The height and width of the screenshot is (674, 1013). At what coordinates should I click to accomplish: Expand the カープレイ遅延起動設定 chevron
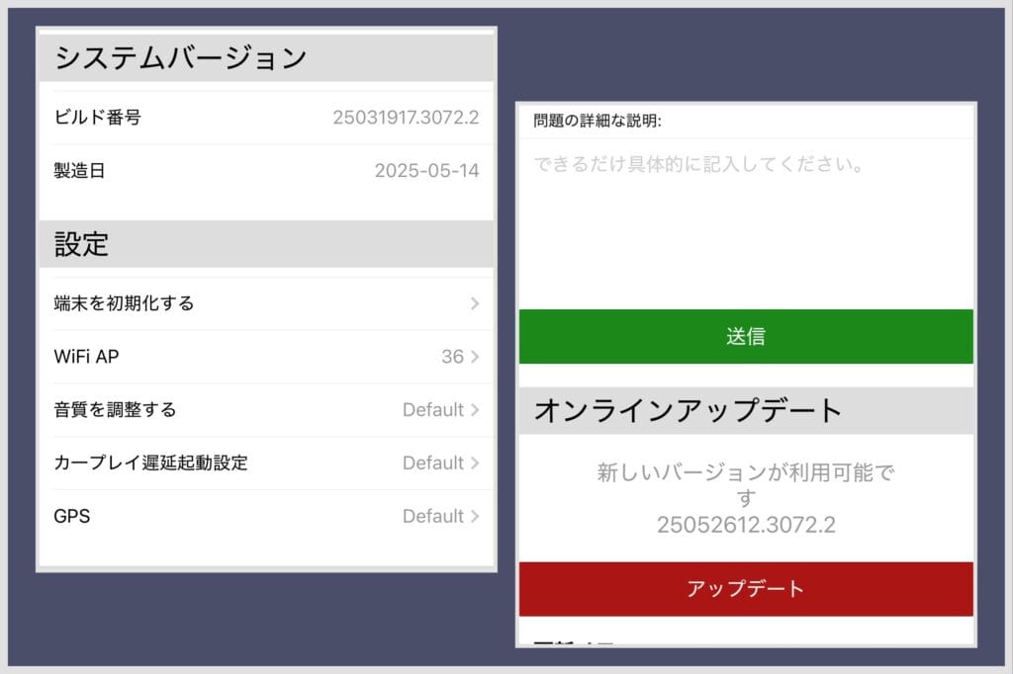[475, 463]
